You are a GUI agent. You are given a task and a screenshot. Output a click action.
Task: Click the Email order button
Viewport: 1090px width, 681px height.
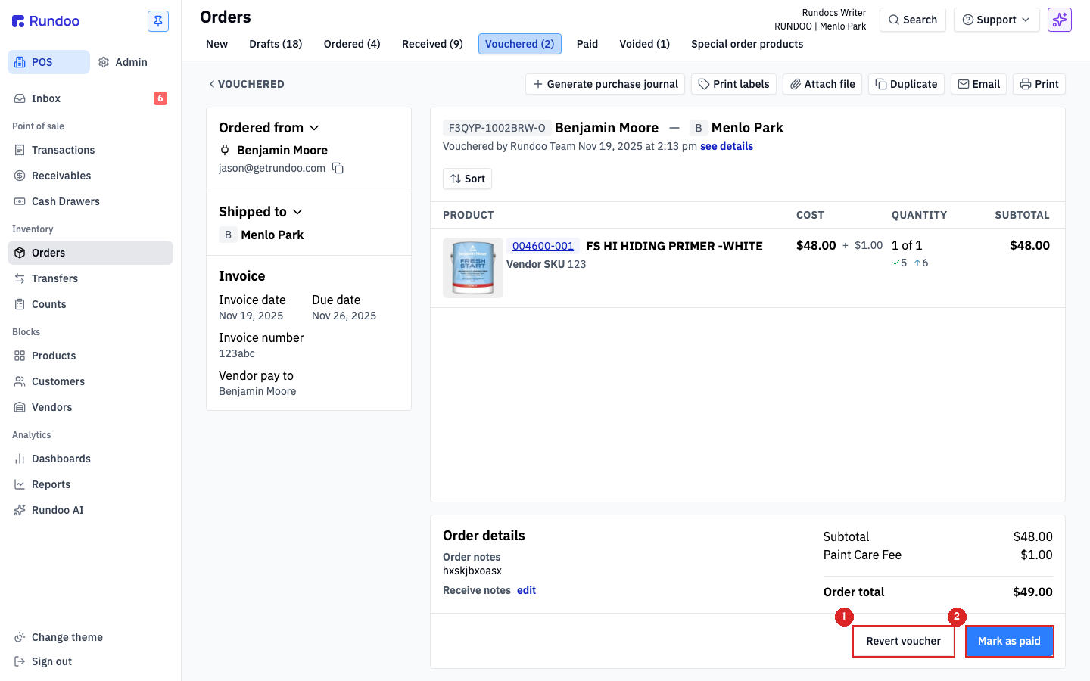[x=979, y=84]
